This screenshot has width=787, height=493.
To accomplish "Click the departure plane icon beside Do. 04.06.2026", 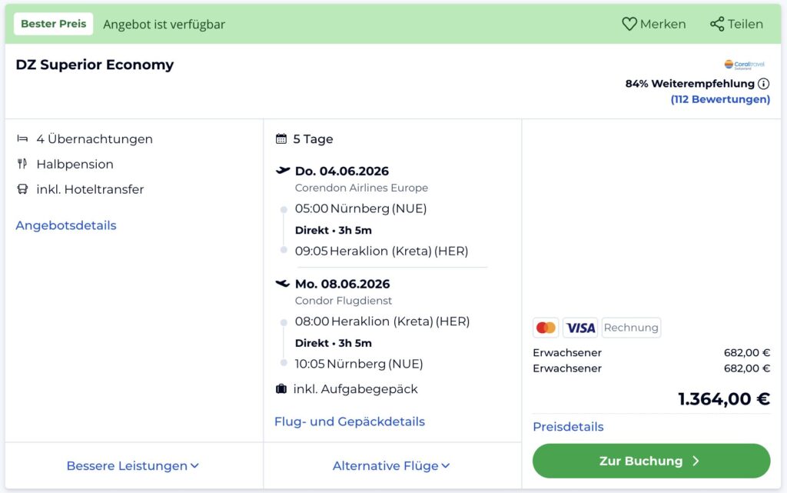I will [284, 171].
